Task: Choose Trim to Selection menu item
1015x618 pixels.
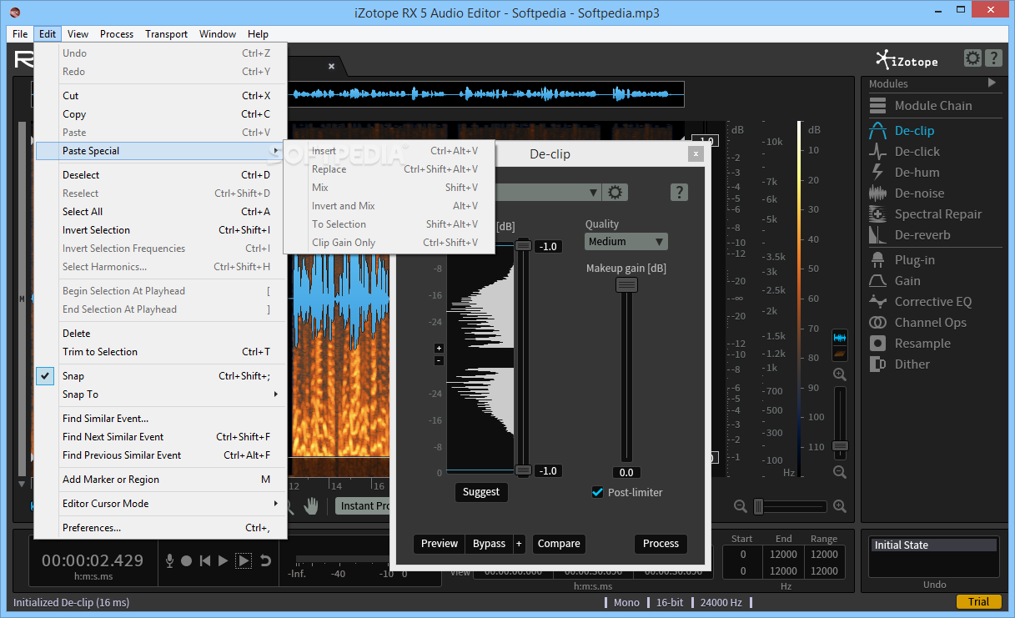Action: [x=160, y=352]
